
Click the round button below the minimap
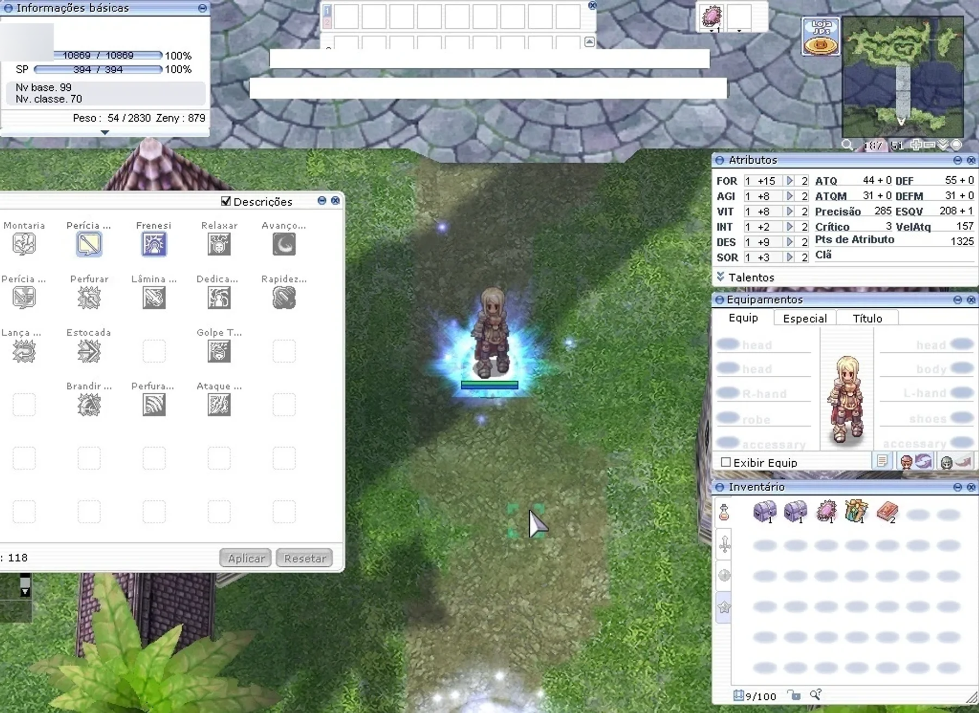[957, 145]
